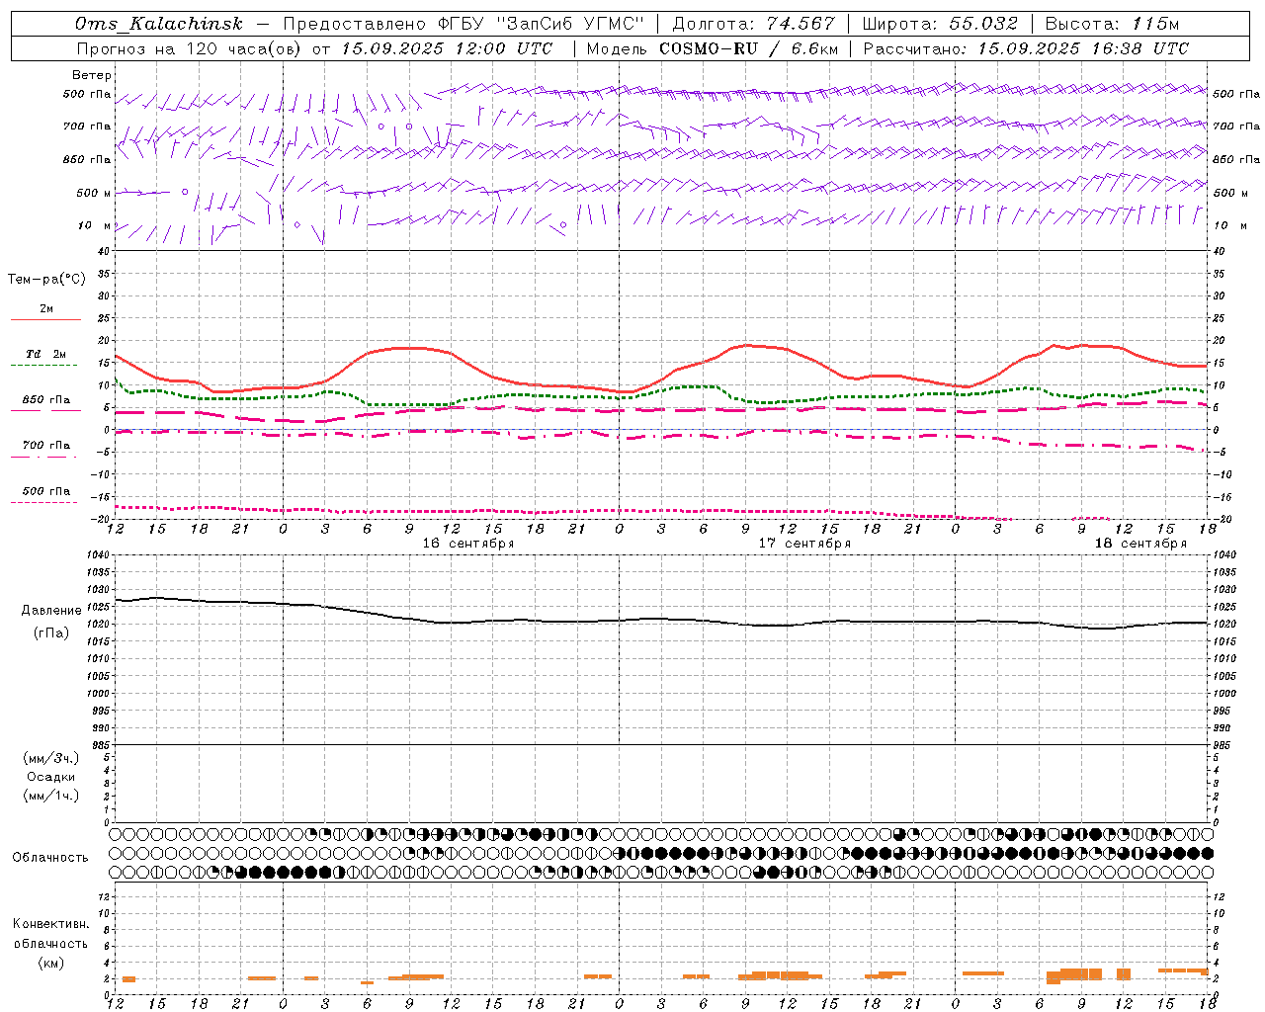Screen dimensions: 1265x1012
Task: Select the '(км)' unit label of convective cloudiness
Action: coord(50,963)
